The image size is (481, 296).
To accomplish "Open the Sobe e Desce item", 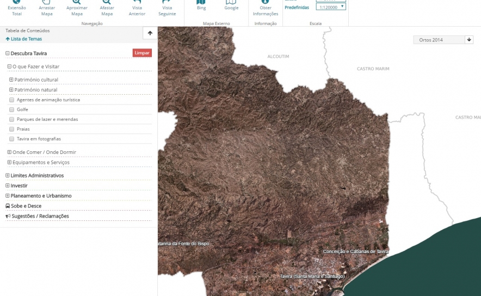I will pyautogui.click(x=23, y=206).
